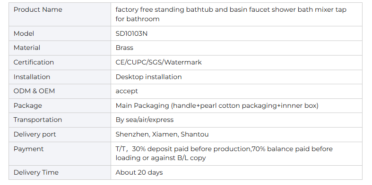Viewport: 372px width, 185px height.
Task: Click the SD10103N model number
Action: 131,33
